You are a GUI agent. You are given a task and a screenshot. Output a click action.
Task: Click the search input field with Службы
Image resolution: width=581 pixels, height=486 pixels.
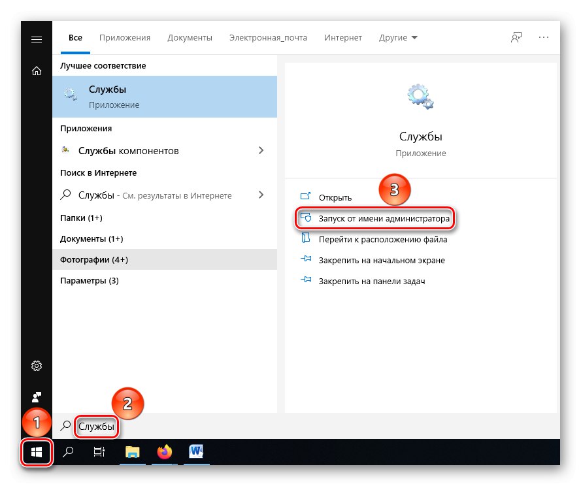(x=306, y=426)
